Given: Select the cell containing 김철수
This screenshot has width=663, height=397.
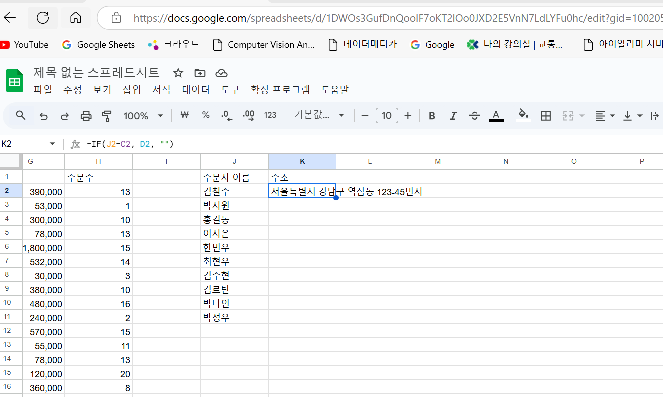Looking at the screenshot, I should coord(234,191).
